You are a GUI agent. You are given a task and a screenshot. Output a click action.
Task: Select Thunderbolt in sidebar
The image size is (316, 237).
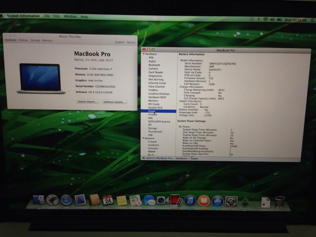point(155,132)
